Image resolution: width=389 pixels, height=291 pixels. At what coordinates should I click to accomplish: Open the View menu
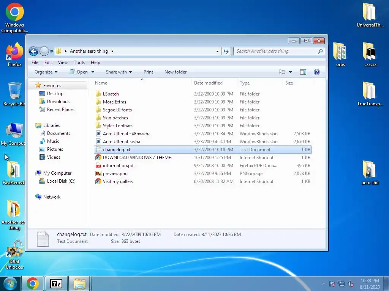[x=63, y=63]
